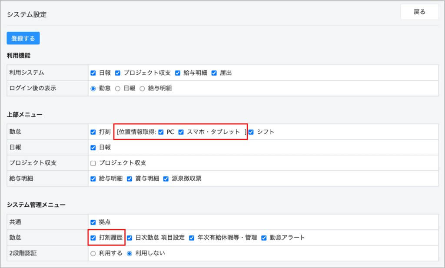This screenshot has height=268, width=445.
Task: Toggle the 打刻履歴 checkbox
Action: (93, 238)
